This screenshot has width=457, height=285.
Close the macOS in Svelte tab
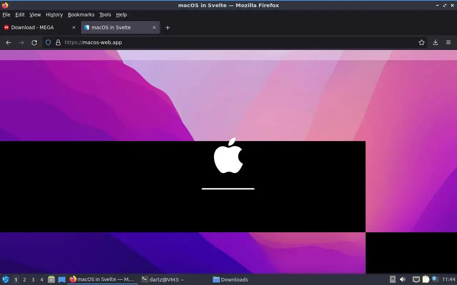tap(154, 27)
